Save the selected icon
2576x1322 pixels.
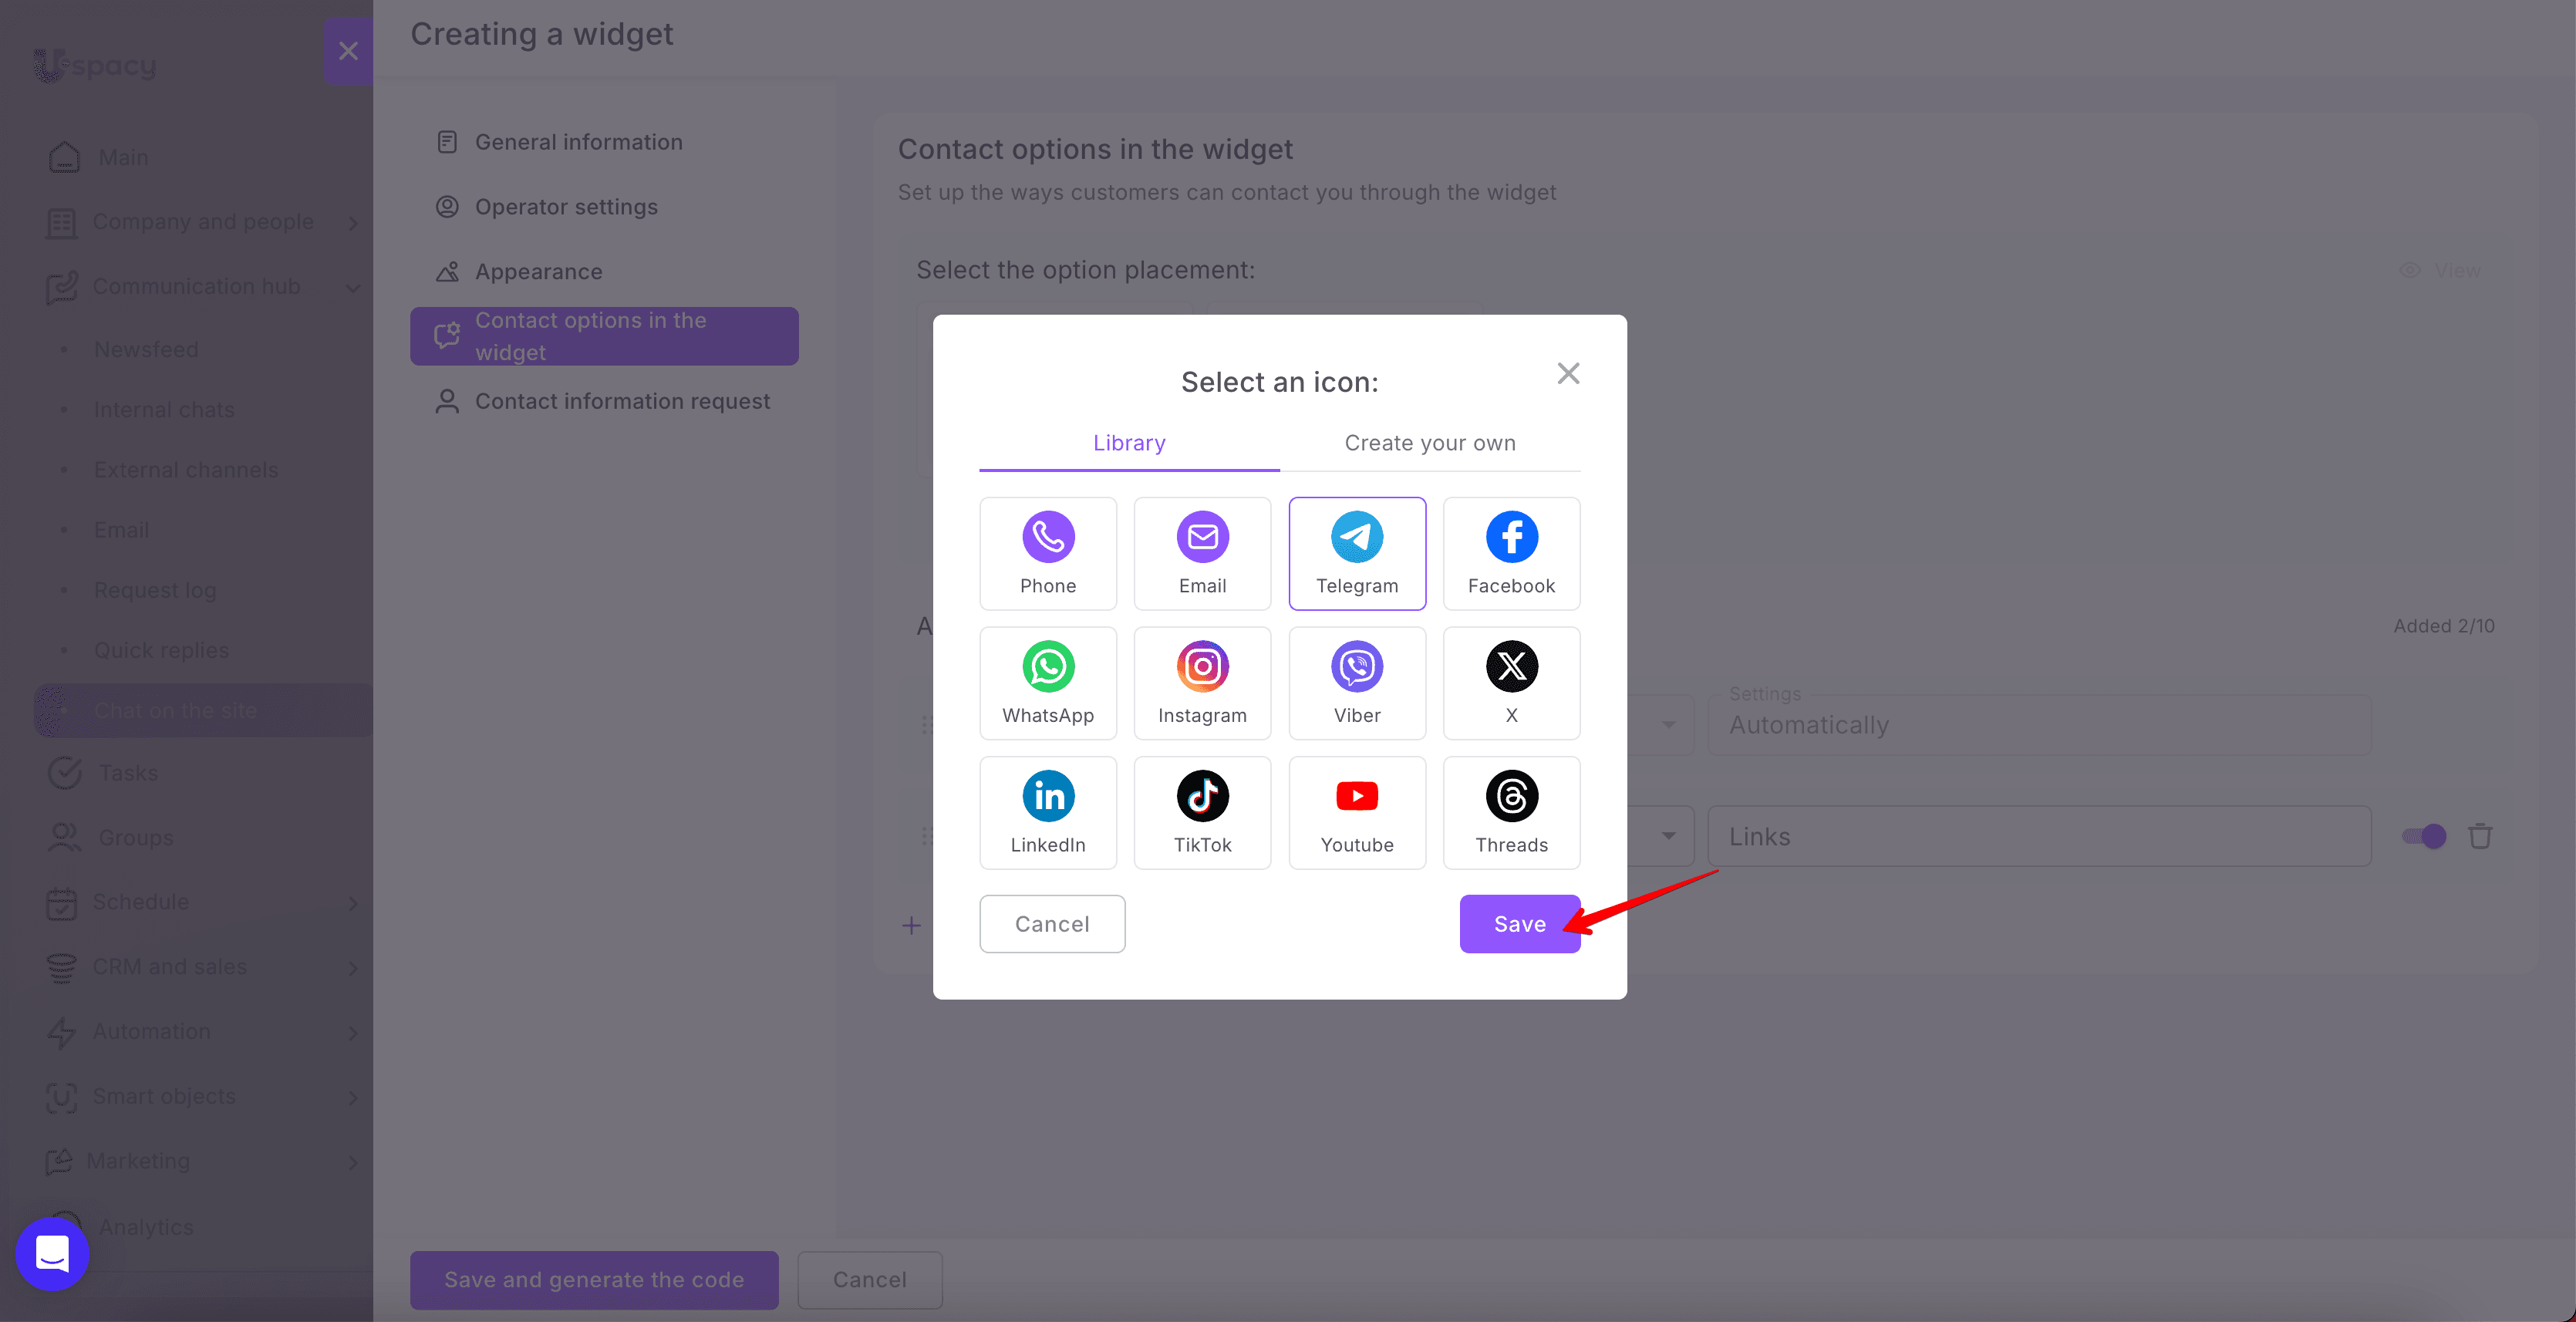[x=1519, y=924]
